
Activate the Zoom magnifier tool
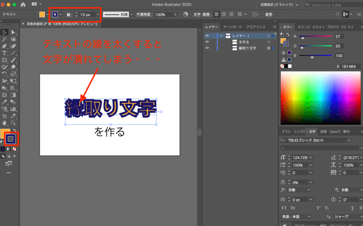click(x=13, y=123)
